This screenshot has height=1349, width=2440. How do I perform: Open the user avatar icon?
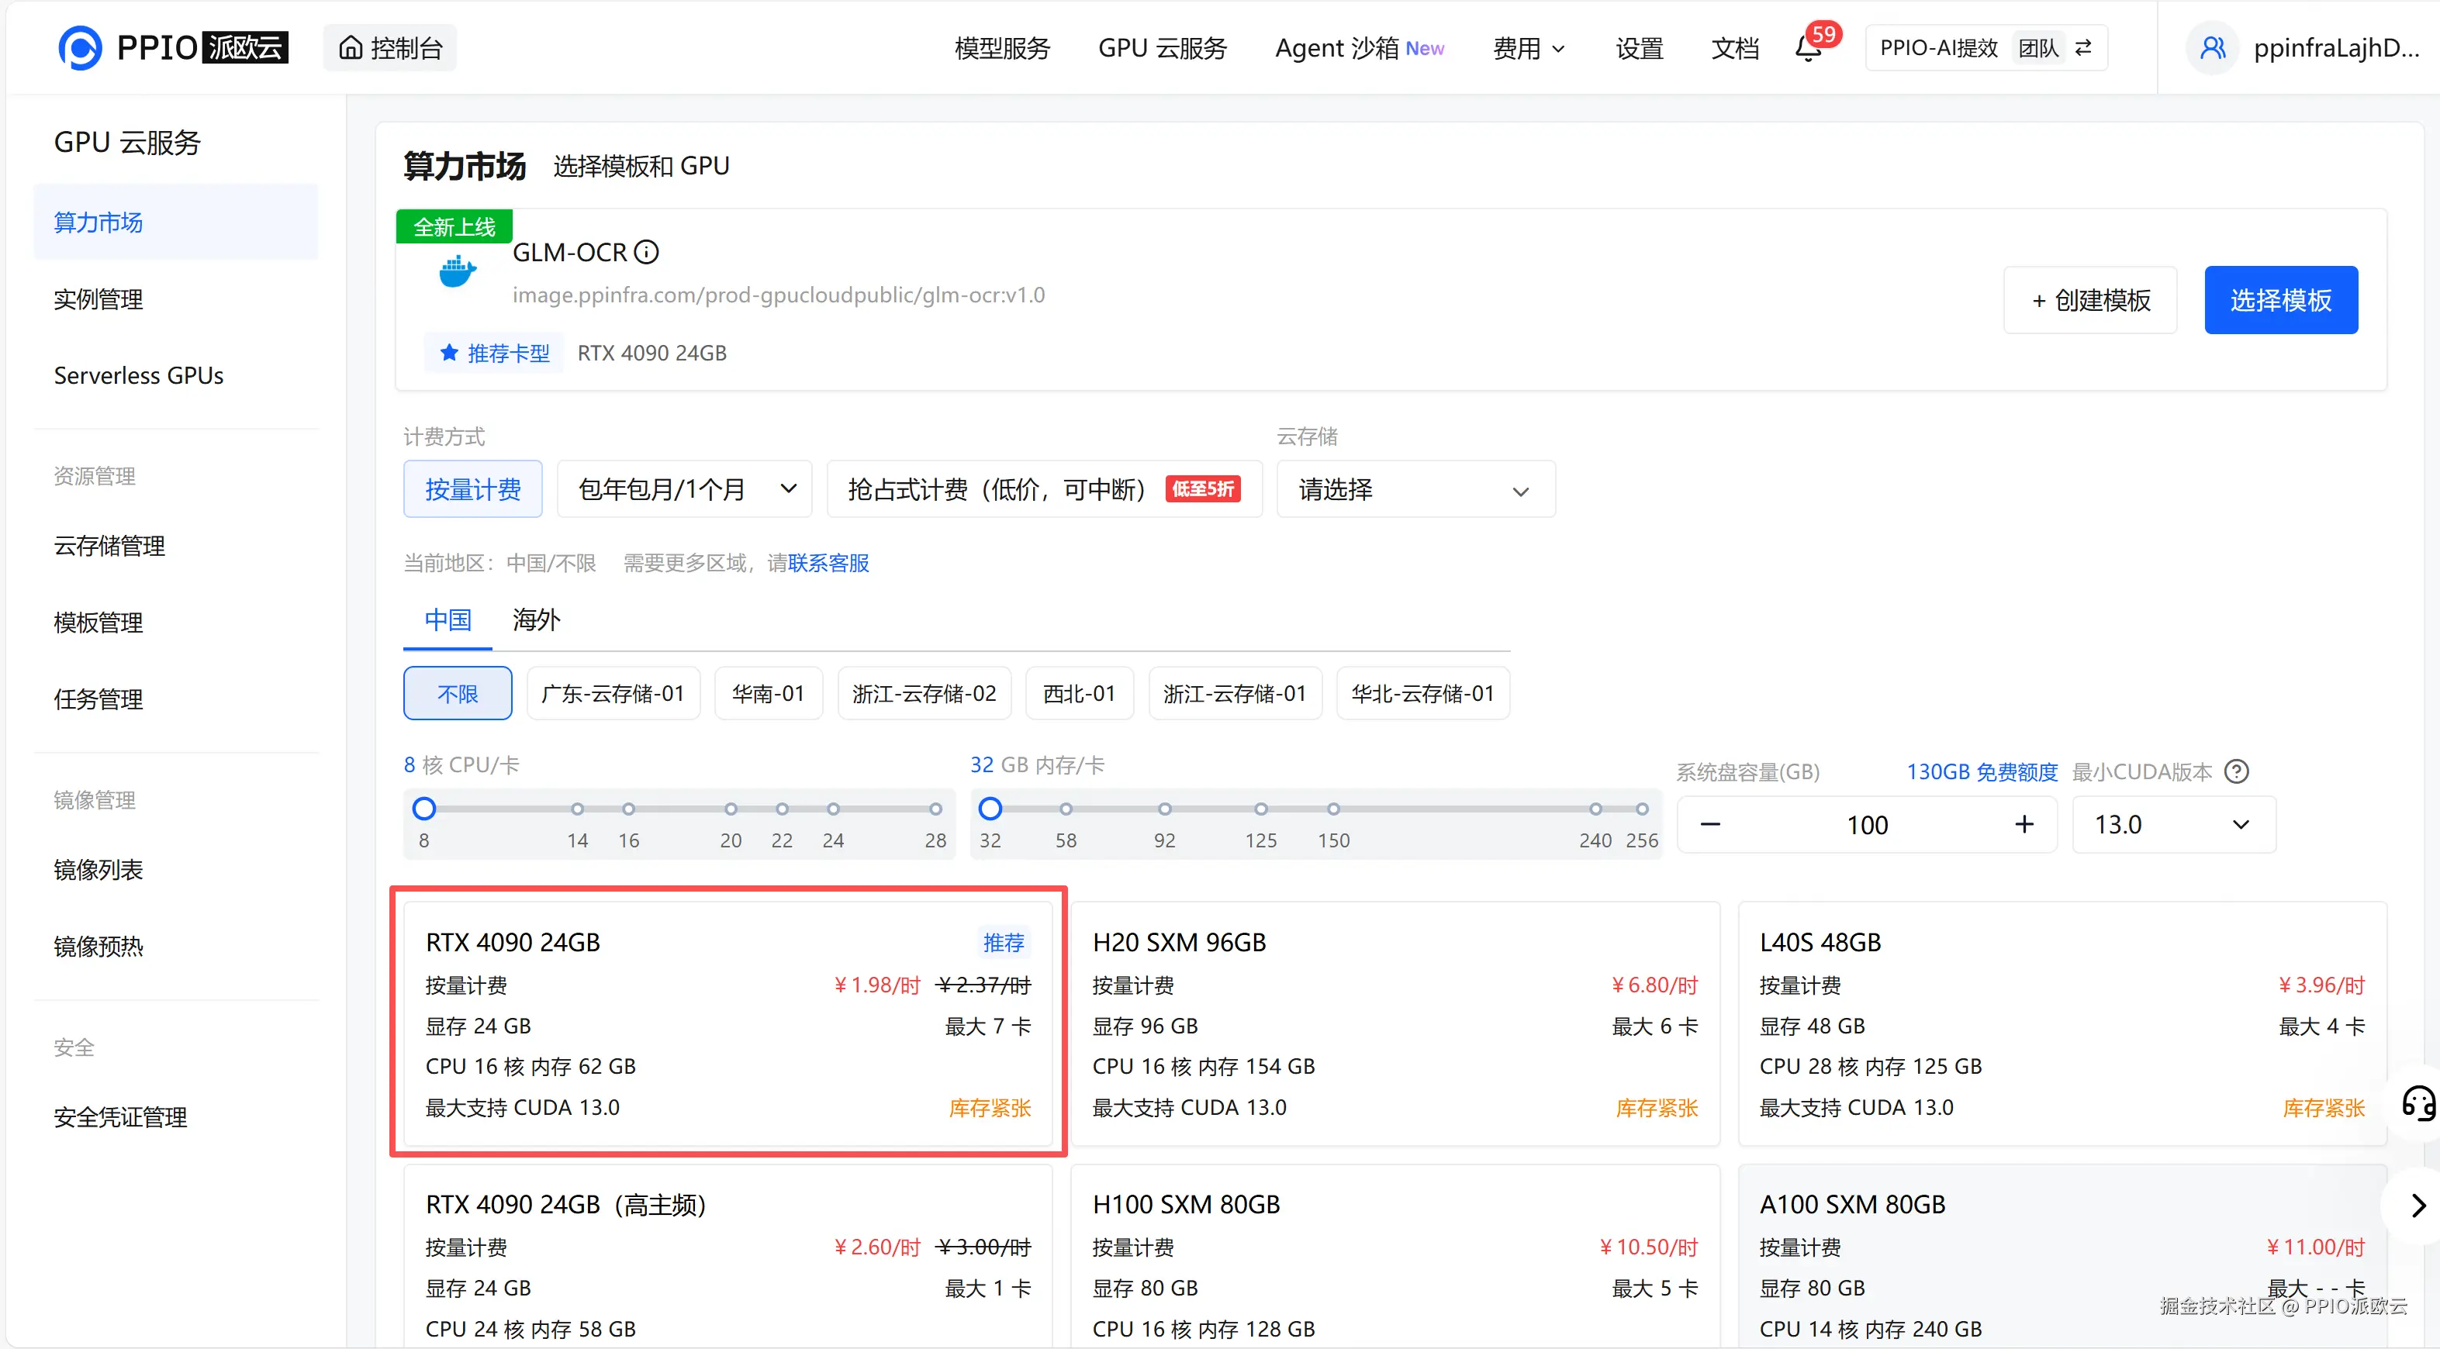pos(2214,47)
